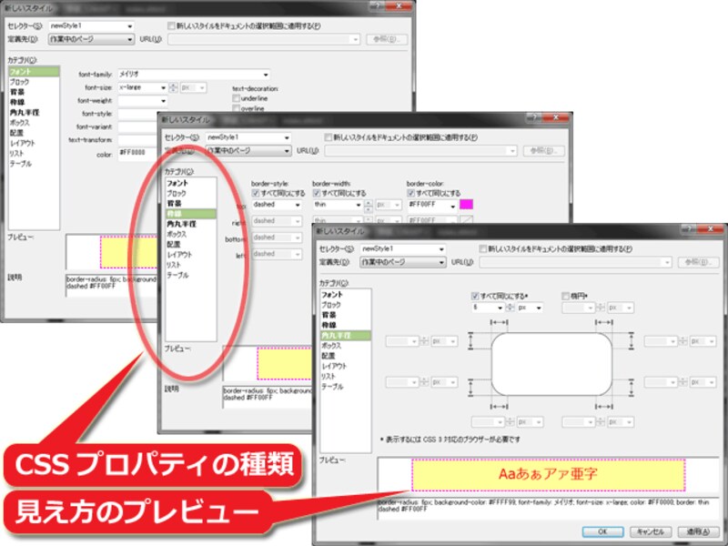
Task: Uncheck すべて同じにする under border-style
Action: [x=258, y=192]
